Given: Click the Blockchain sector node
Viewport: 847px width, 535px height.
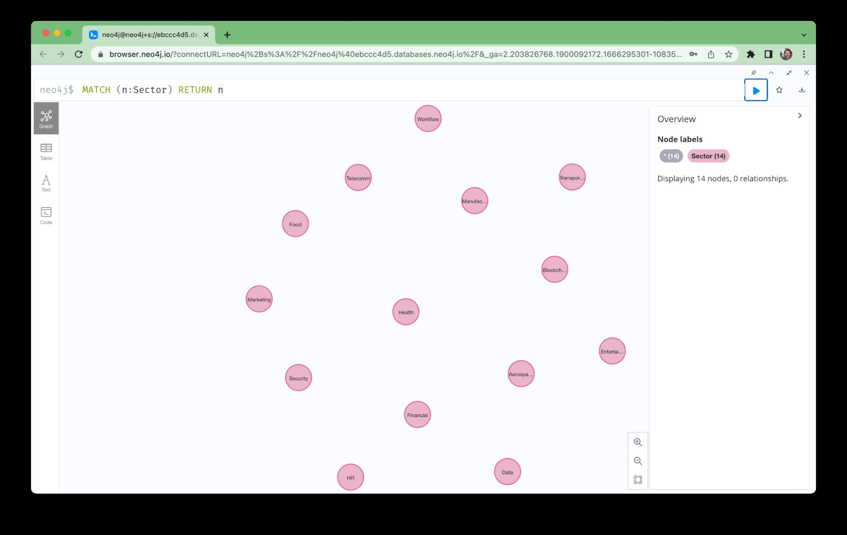Looking at the screenshot, I should [553, 269].
